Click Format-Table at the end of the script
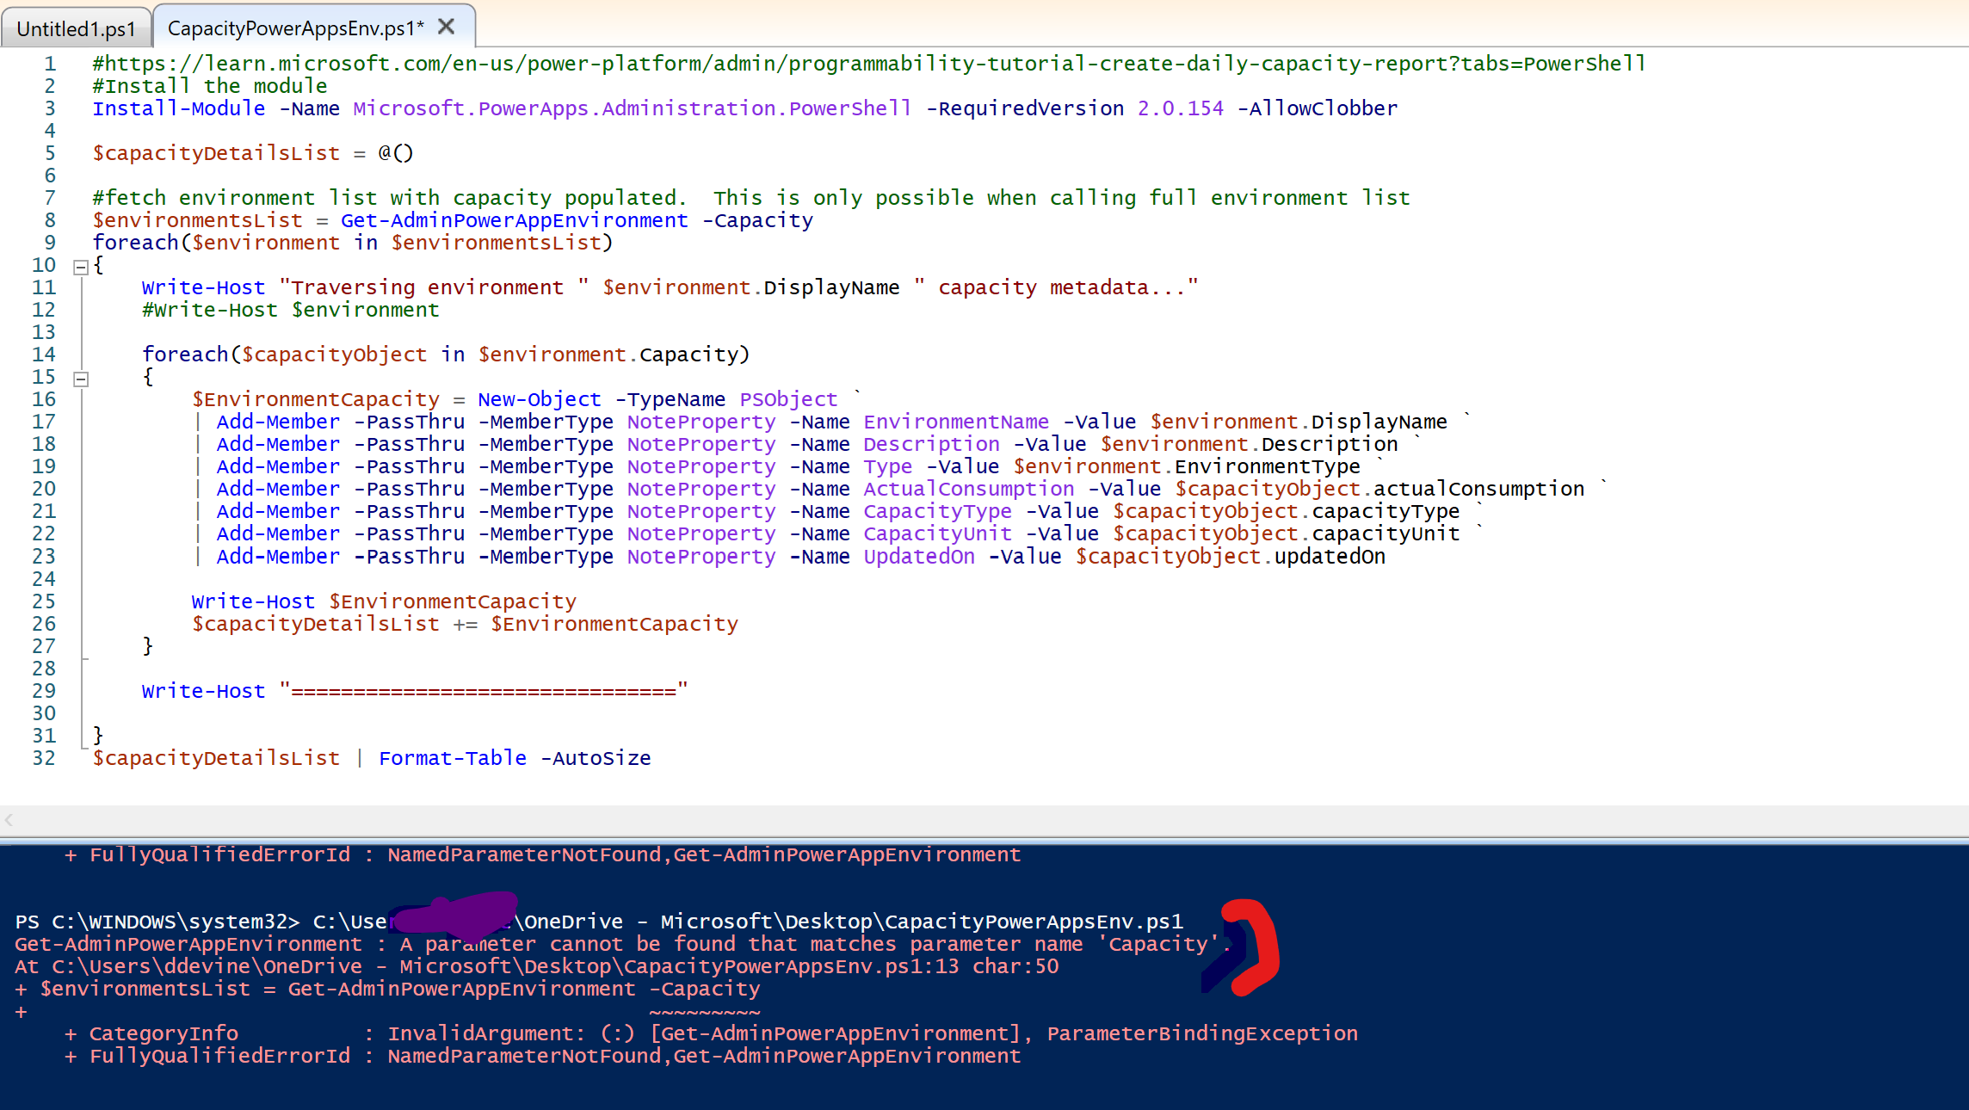Viewport: 1969px width, 1110px height. (x=453, y=758)
